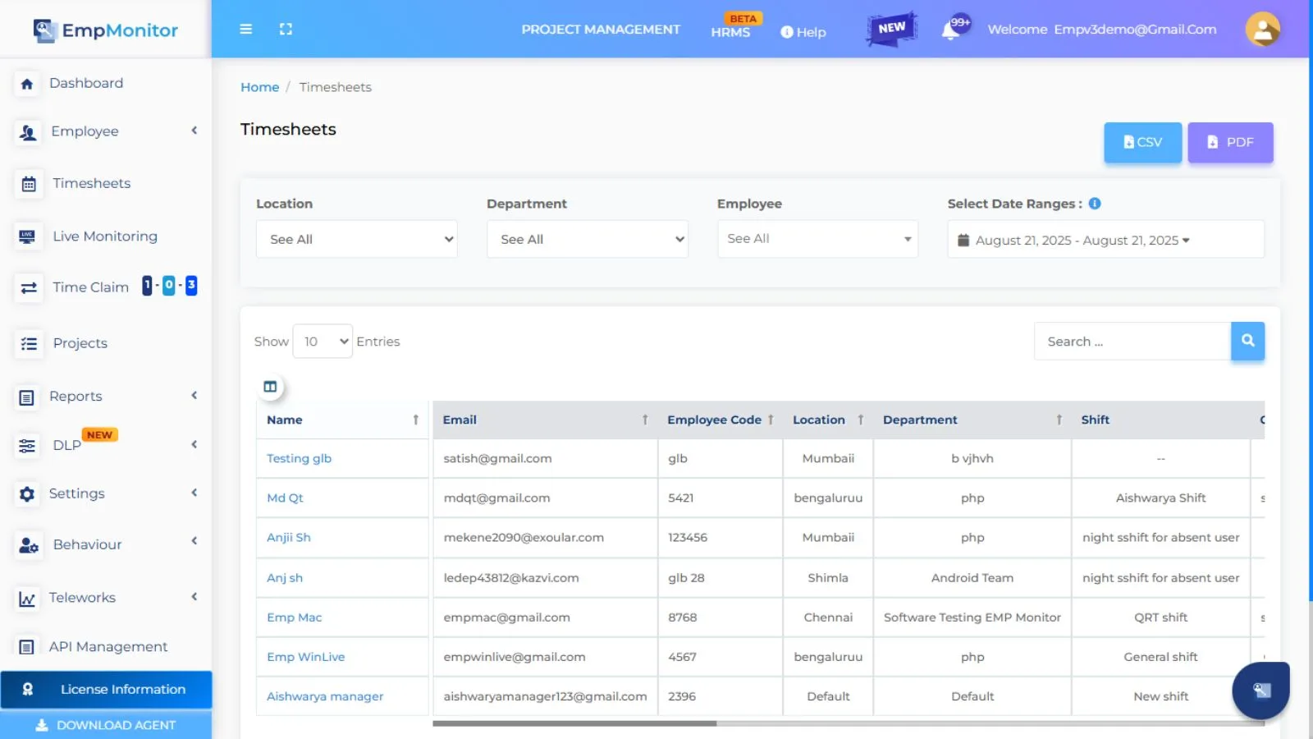Sort by Department column header
This screenshot has width=1313, height=739.
tap(972, 420)
